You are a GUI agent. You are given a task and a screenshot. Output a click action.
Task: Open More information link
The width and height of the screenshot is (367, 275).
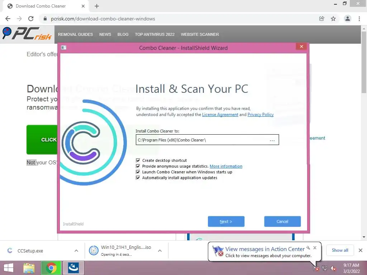(x=226, y=166)
